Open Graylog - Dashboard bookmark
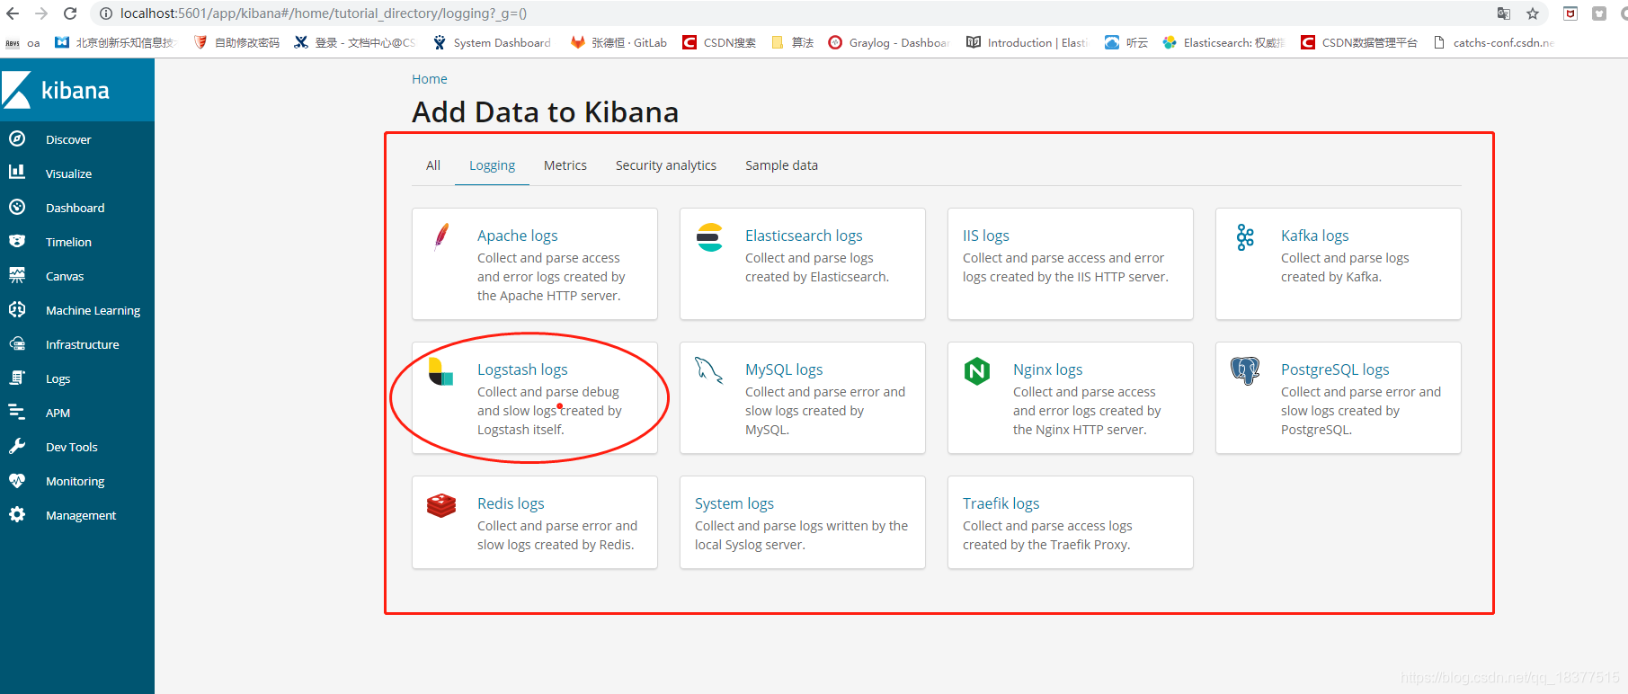This screenshot has height=694, width=1628. 888,42
